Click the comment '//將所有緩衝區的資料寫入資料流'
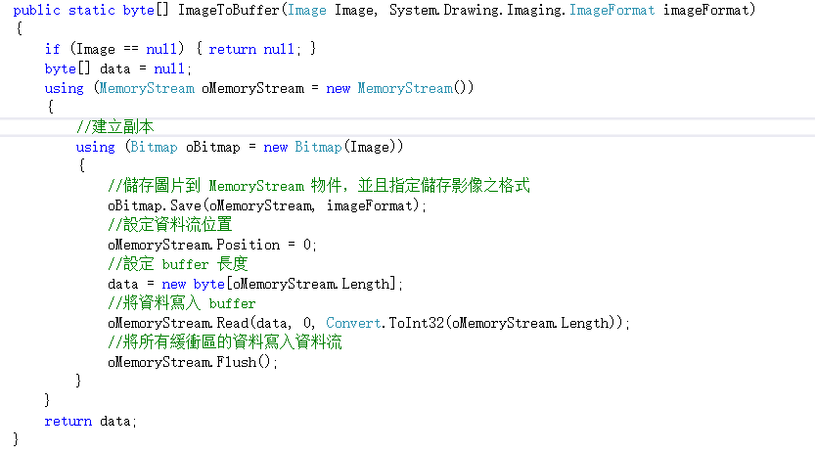815x453 pixels. pos(225,341)
